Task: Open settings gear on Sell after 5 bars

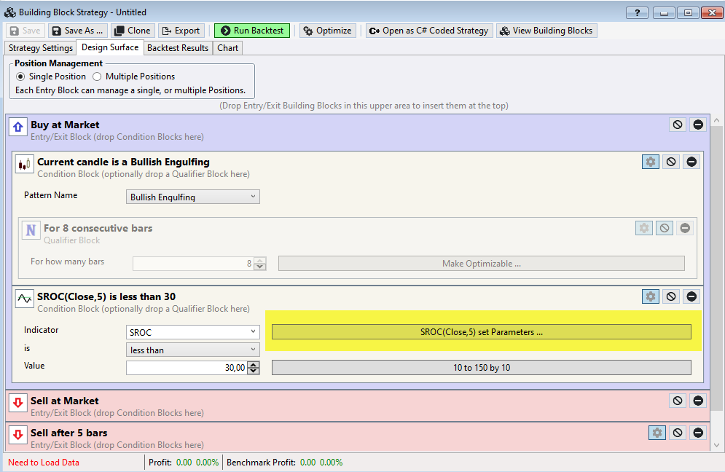Action: (x=657, y=433)
